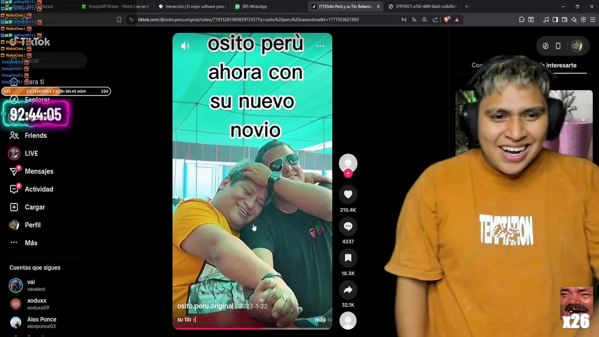Open the sound disc below the share count
This screenshot has height=337, width=599.
coord(348,321)
